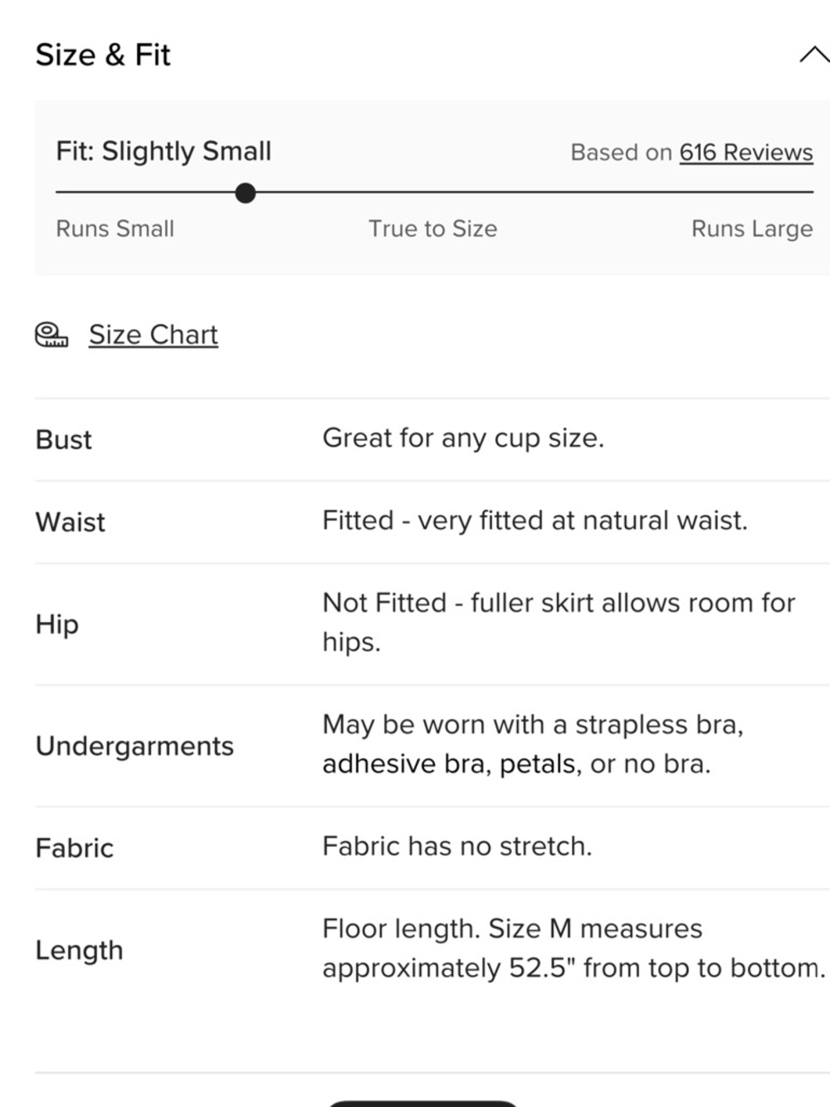
Task: Click the Fabric has no stretch text
Action: [457, 846]
